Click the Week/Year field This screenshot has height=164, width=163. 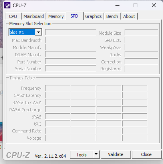(141, 47)
